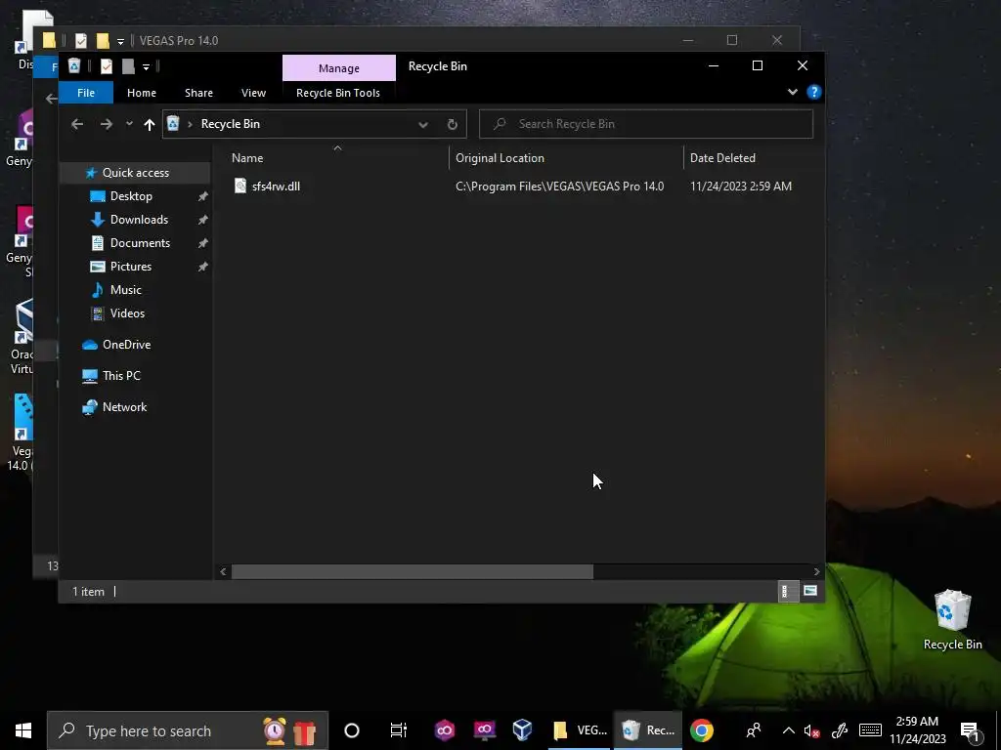The height and width of the screenshot is (750, 1001).
Task: Click the pin icon beside Desktop
Action: [x=203, y=196]
